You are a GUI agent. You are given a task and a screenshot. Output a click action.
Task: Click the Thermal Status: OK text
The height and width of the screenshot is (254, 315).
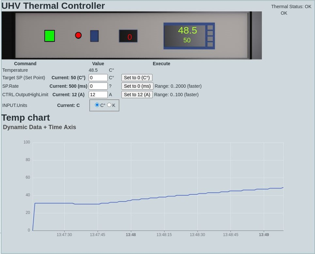click(x=291, y=7)
